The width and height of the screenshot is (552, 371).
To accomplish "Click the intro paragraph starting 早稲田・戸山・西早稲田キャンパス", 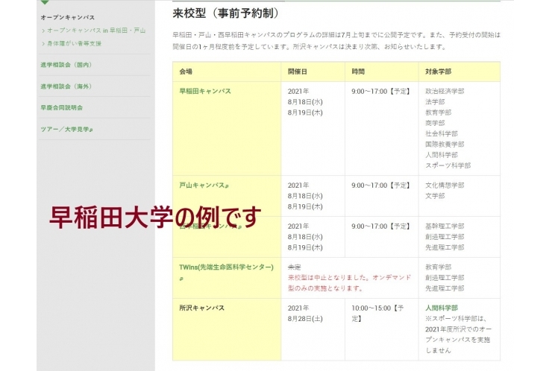I will pos(336,40).
